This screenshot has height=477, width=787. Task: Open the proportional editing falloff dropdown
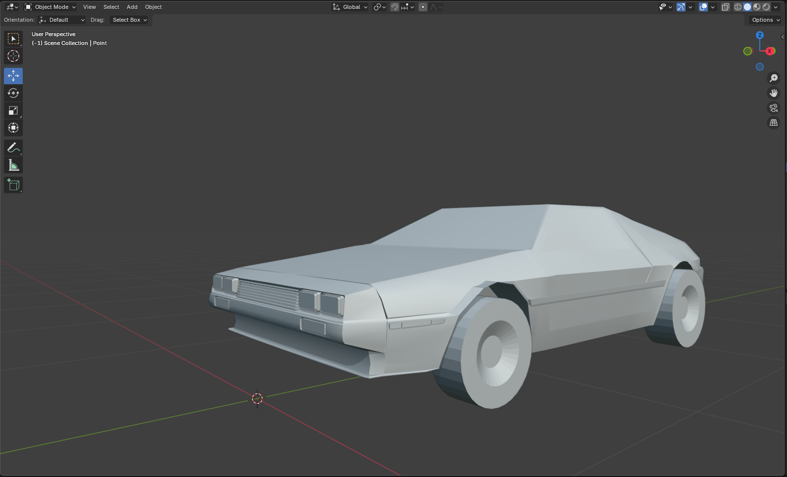(x=436, y=7)
